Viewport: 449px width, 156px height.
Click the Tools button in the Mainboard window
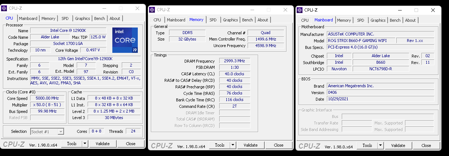coord(368,146)
